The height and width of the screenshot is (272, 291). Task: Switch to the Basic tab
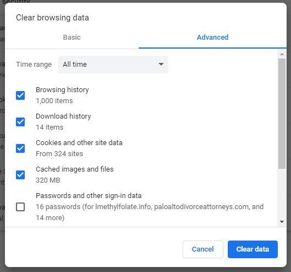[x=72, y=37]
